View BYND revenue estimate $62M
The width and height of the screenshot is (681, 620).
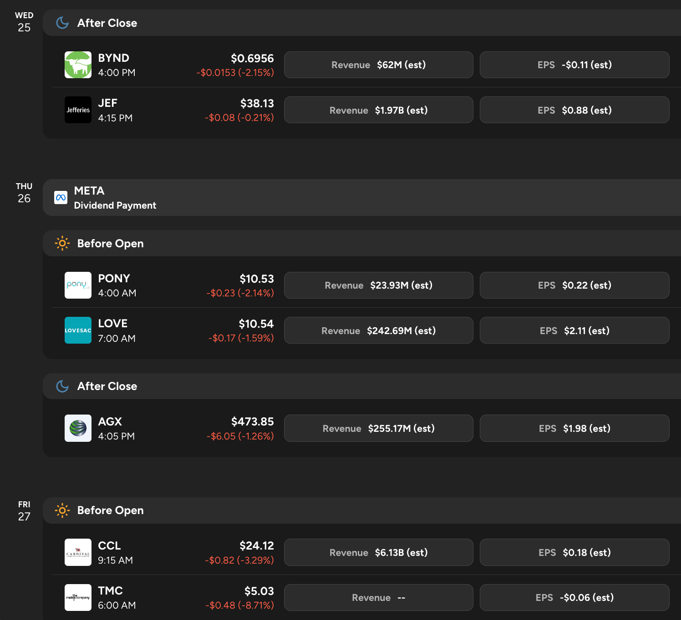[x=379, y=65]
